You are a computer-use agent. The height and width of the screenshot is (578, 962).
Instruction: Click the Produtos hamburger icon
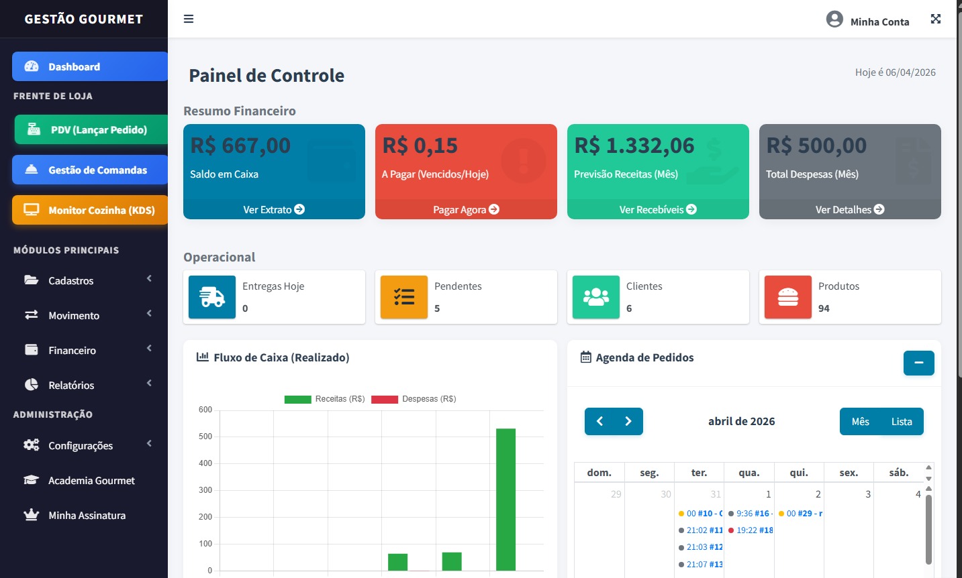click(x=788, y=296)
